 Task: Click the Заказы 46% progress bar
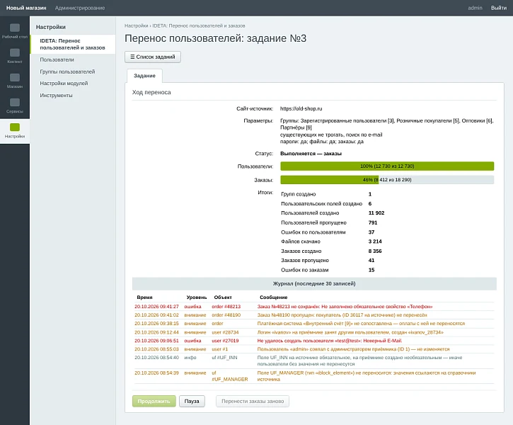coord(387,180)
